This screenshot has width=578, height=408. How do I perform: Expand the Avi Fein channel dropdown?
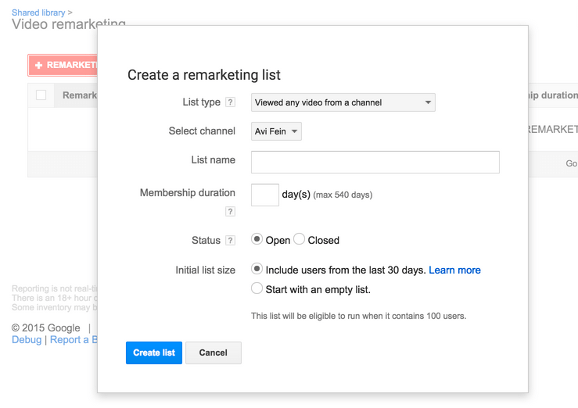click(276, 131)
